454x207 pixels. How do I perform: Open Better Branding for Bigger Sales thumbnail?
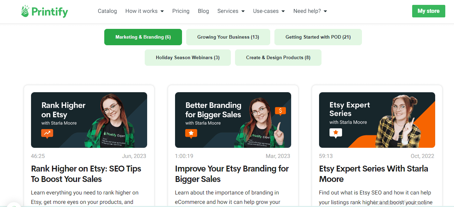pos(233,120)
